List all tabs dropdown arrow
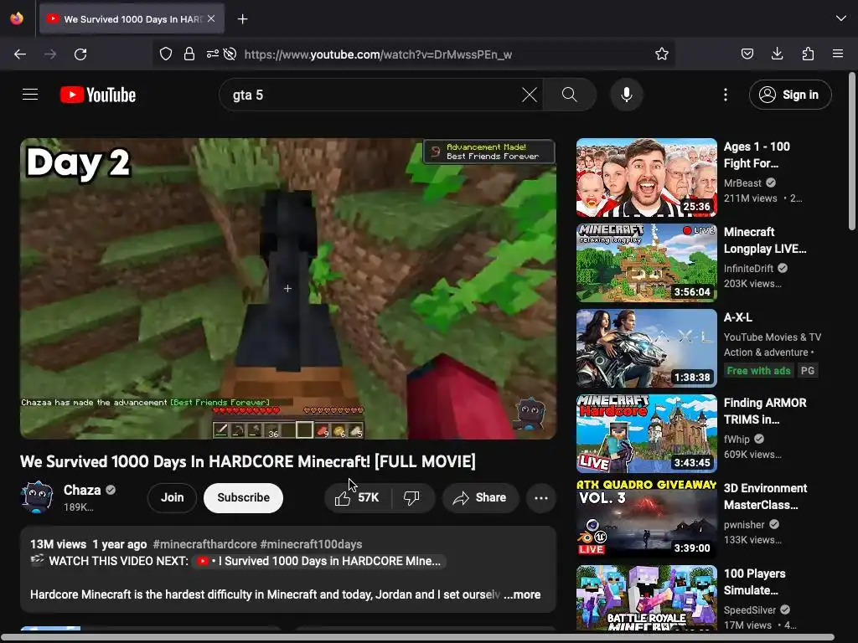This screenshot has width=858, height=643. [841, 18]
